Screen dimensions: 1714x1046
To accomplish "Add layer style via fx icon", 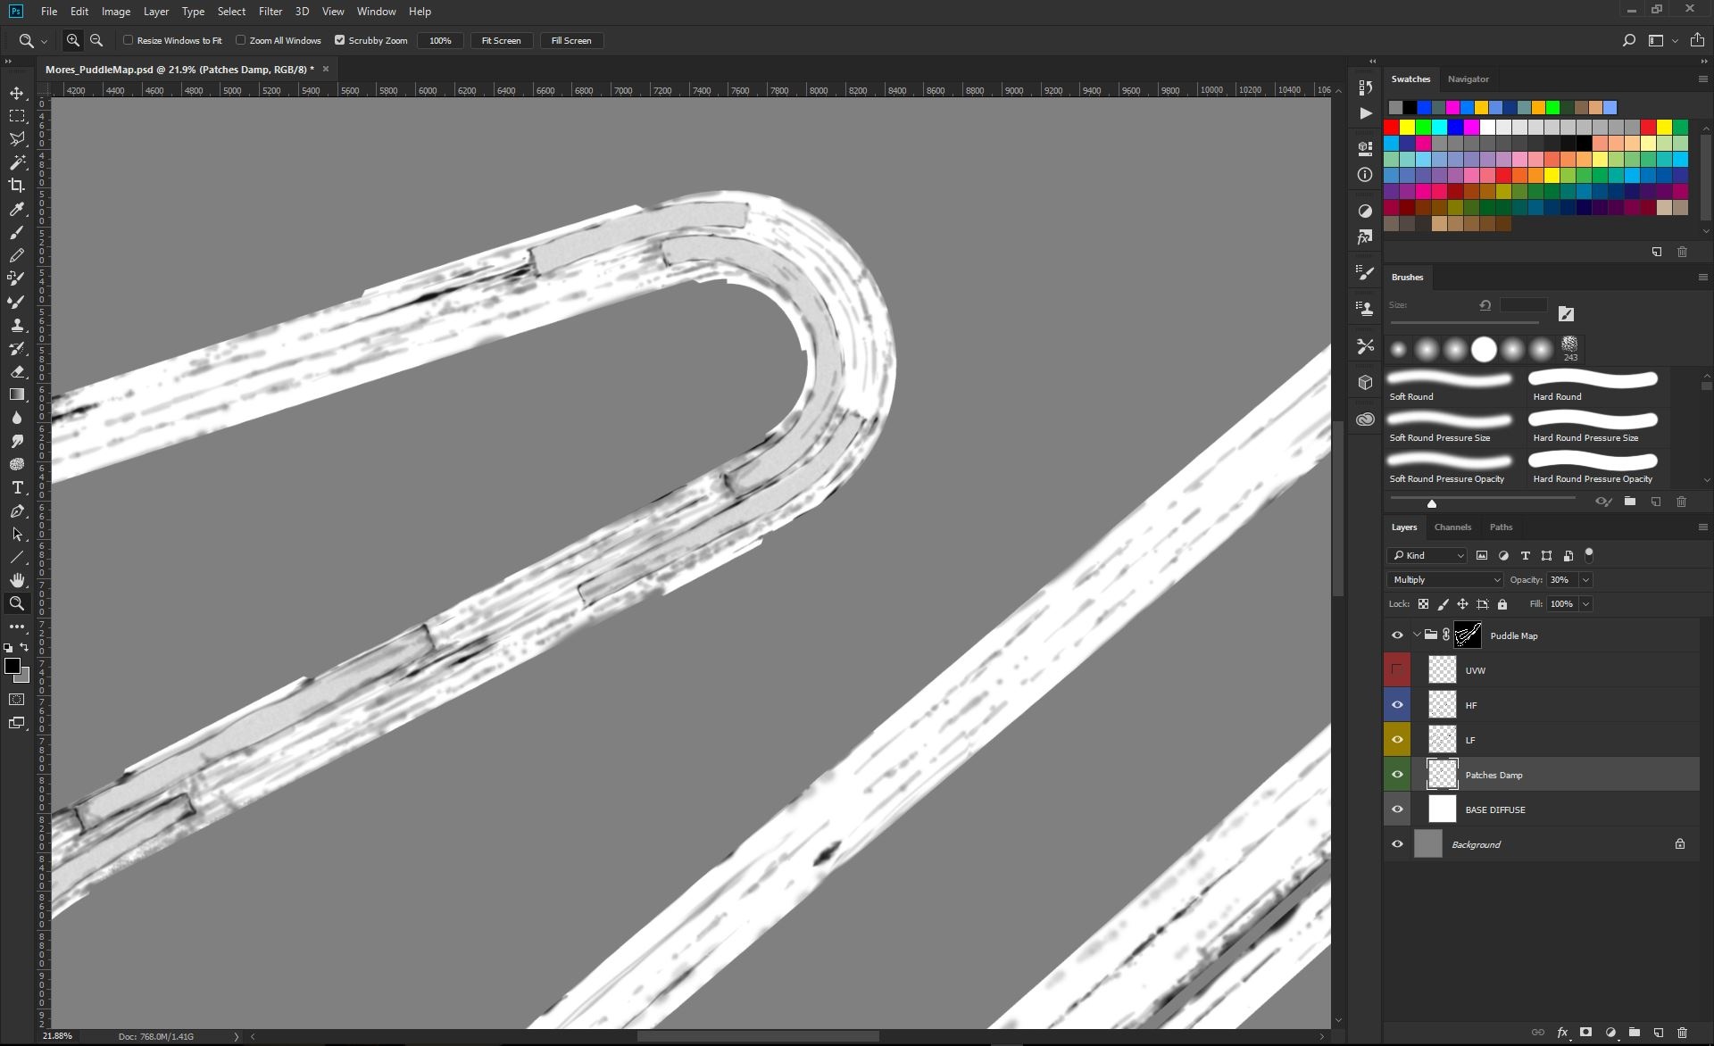I will [1562, 1033].
